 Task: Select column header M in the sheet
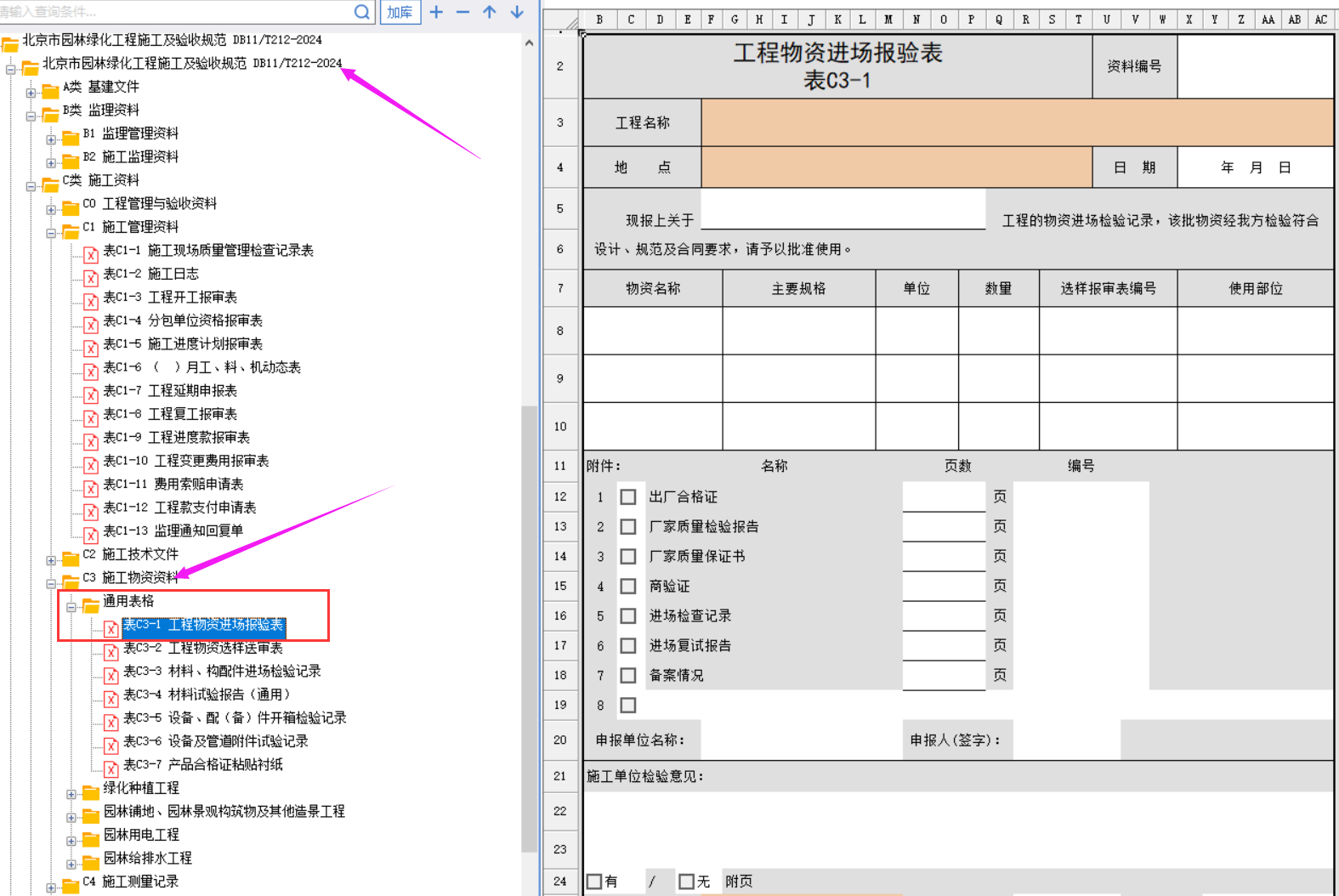pos(888,20)
